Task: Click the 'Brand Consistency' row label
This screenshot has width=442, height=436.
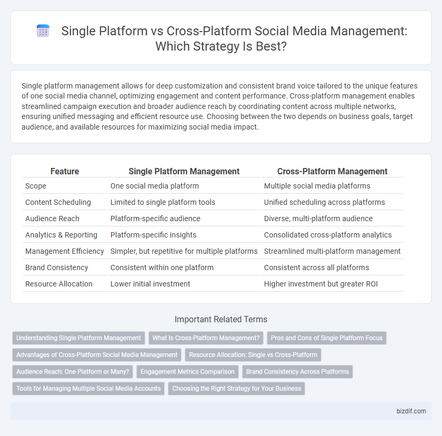Action: tap(57, 267)
